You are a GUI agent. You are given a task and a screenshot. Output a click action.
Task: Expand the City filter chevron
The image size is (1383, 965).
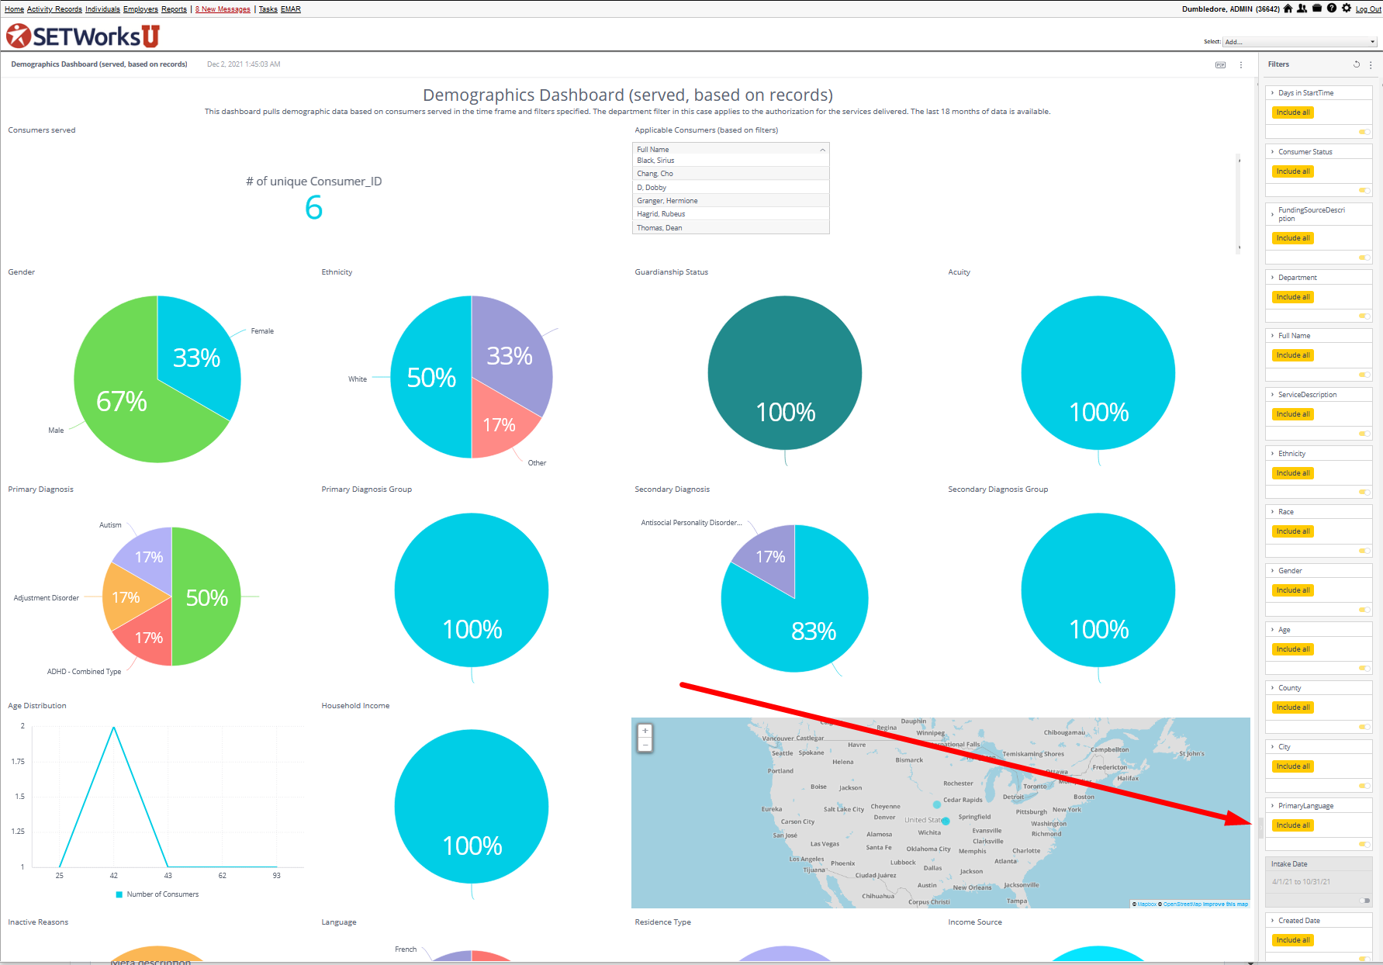tap(1273, 747)
